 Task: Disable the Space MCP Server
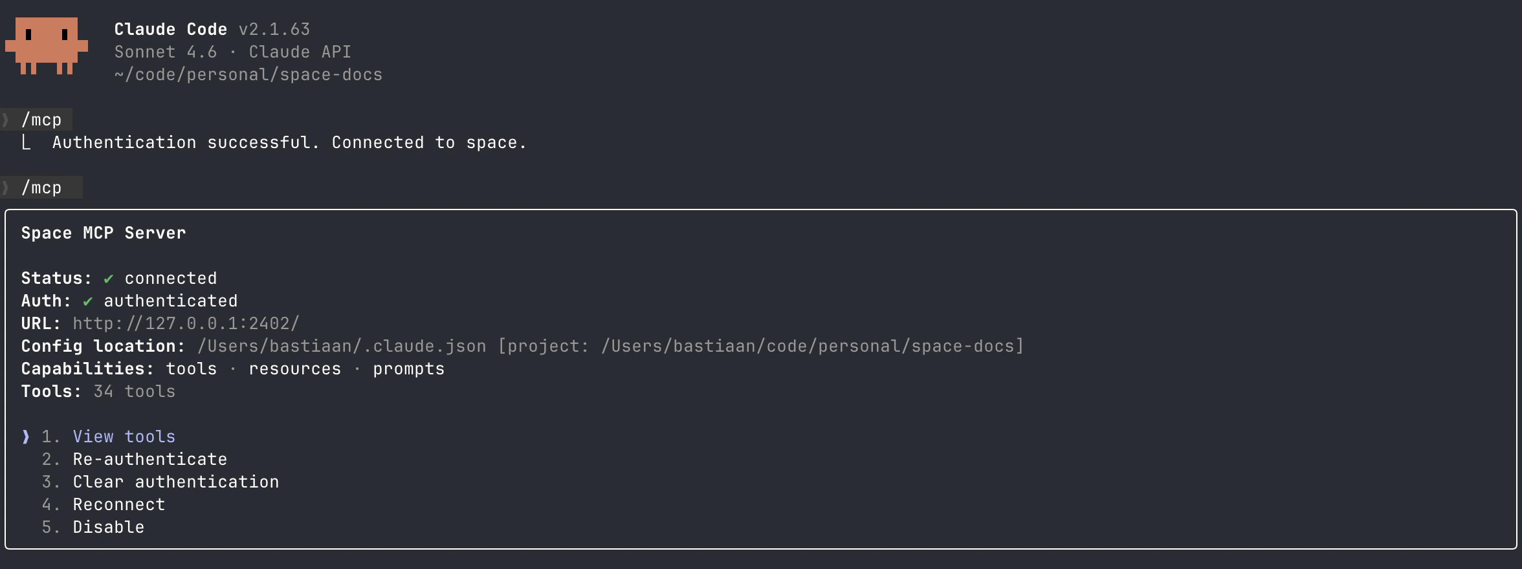click(108, 526)
